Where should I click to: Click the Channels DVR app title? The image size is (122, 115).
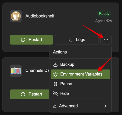pyautogui.click(x=37, y=71)
